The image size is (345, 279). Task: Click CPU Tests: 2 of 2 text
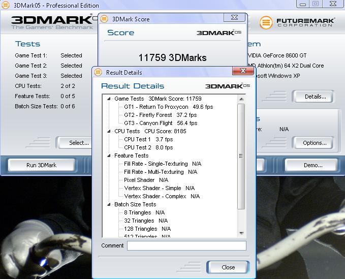pos(45,86)
